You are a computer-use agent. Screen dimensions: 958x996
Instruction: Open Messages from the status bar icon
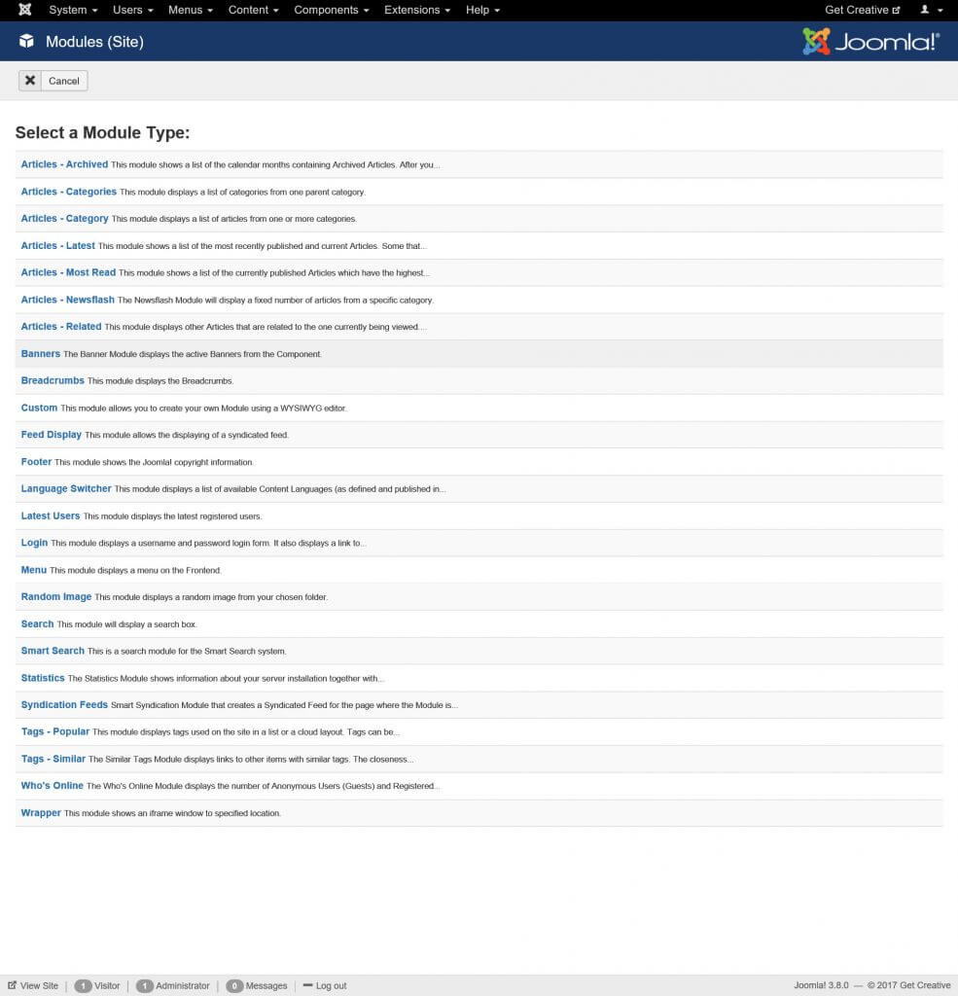point(234,985)
